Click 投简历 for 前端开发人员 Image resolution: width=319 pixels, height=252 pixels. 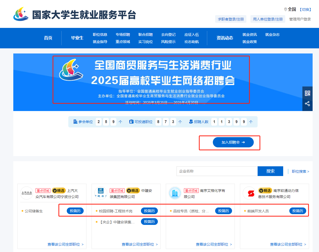point(298,211)
